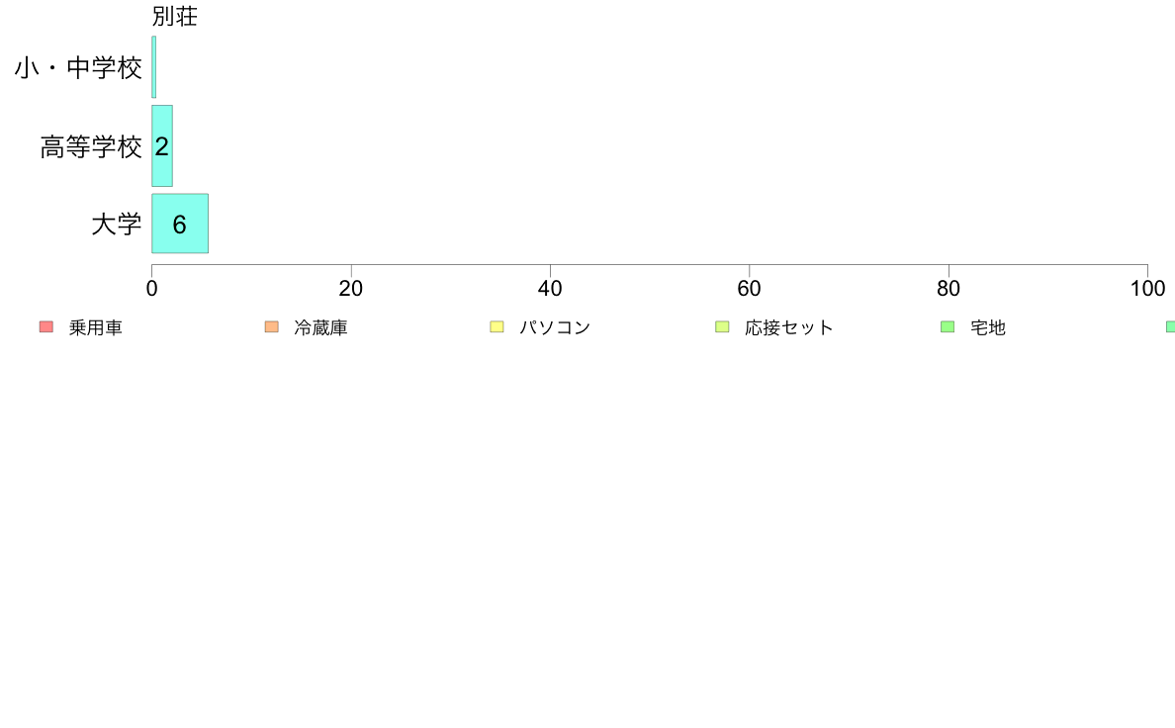Click the turquoise bar for 高等学校
Viewport: 1175px width, 728px height.
[162, 146]
